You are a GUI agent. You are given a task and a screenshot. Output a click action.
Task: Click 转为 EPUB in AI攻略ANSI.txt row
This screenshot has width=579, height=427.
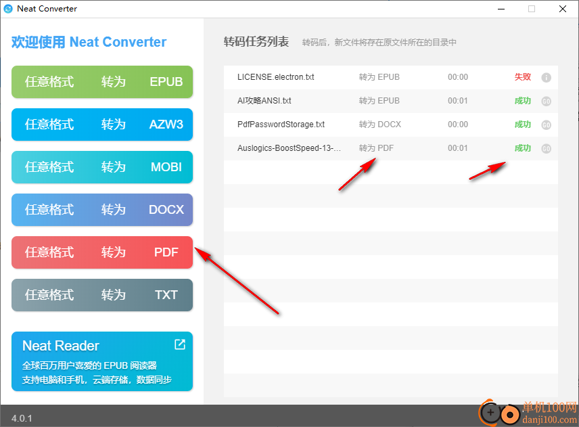point(379,100)
